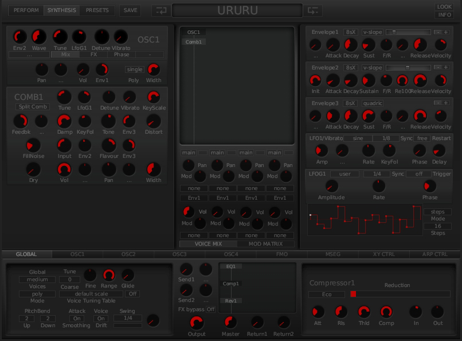This screenshot has height=341, width=462.
Task: Click the OSC1 Wave knob
Action: point(39,37)
